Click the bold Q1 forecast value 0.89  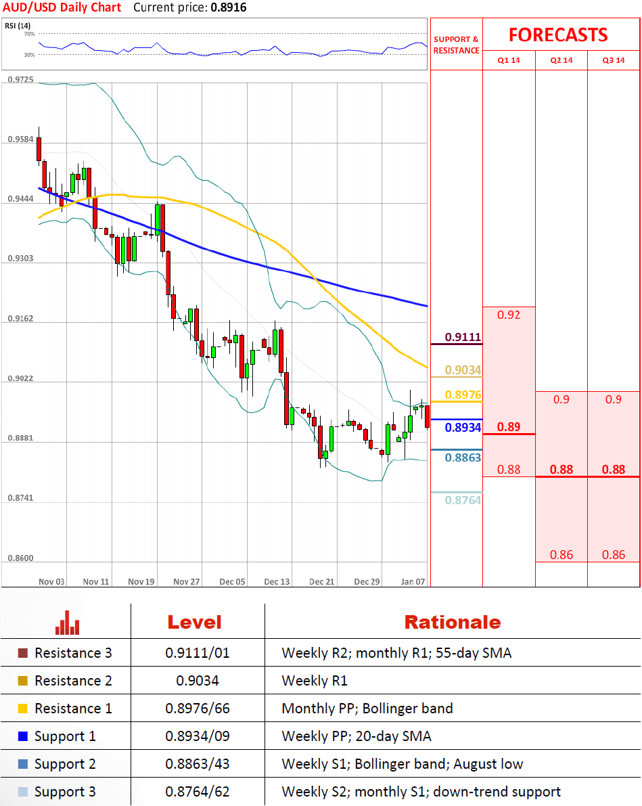click(508, 426)
